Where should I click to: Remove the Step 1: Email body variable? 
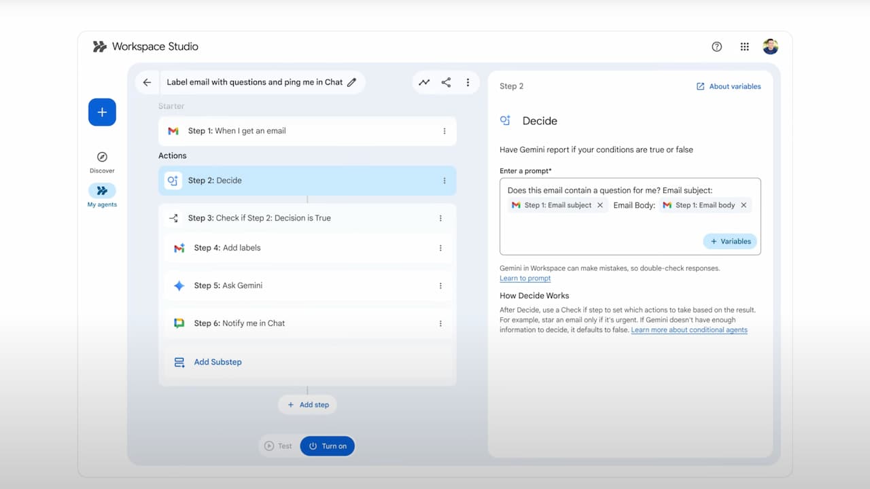coord(744,205)
